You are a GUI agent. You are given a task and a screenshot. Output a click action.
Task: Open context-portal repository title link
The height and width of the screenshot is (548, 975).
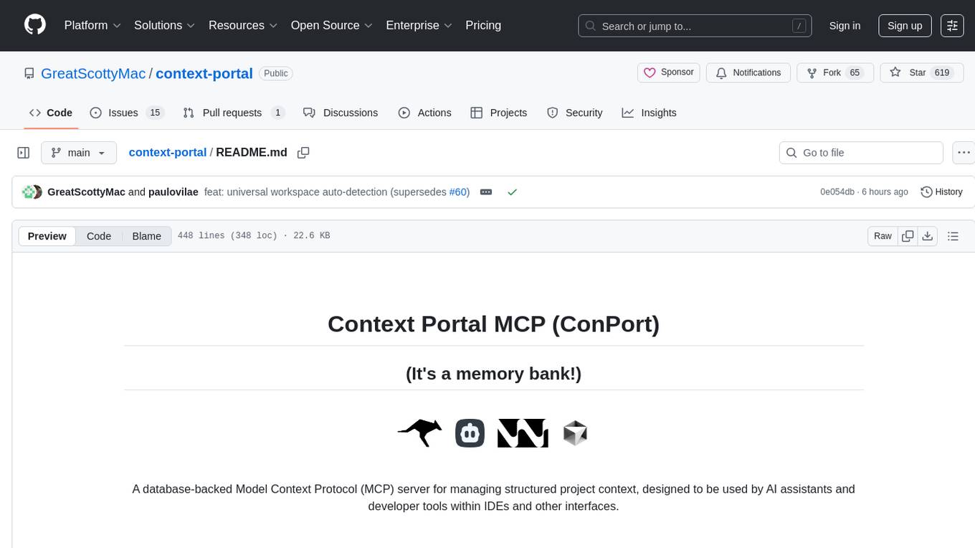tap(204, 73)
